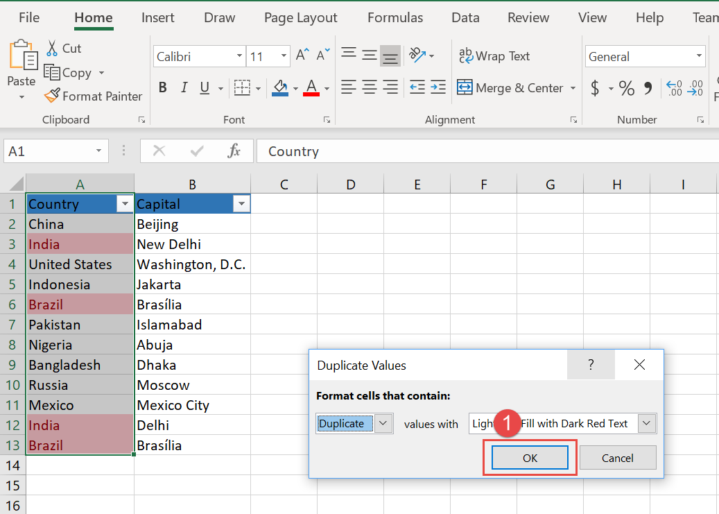Image resolution: width=719 pixels, height=514 pixels.
Task: Open the fill formatting dropdown in Duplicate Values dialog
Action: [646, 423]
